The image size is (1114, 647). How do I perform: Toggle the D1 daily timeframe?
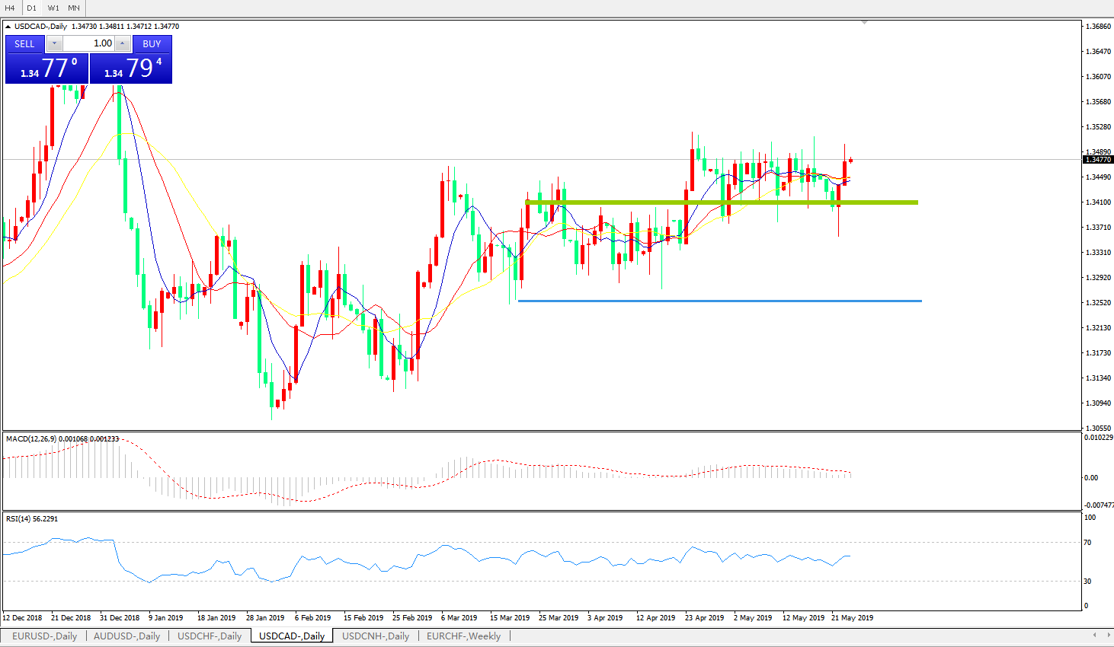point(31,8)
